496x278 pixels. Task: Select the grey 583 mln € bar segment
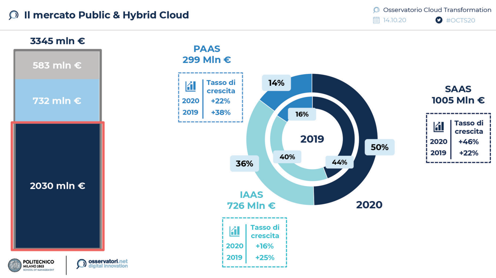[x=57, y=65]
